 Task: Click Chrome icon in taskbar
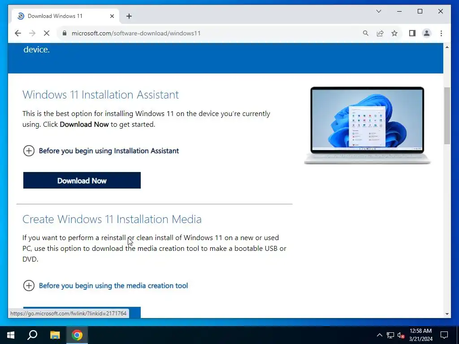[x=77, y=335]
